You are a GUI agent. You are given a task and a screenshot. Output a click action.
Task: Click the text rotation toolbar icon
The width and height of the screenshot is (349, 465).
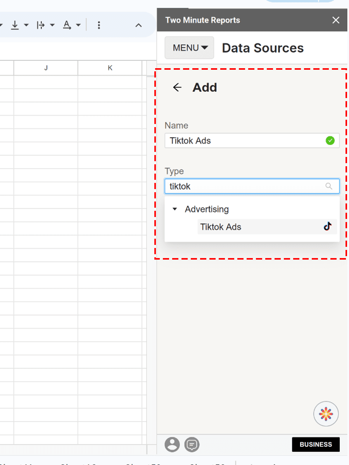67,25
